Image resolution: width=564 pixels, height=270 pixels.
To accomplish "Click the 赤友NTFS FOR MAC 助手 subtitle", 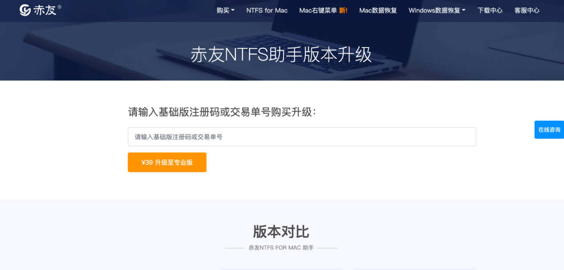I will pos(282,248).
